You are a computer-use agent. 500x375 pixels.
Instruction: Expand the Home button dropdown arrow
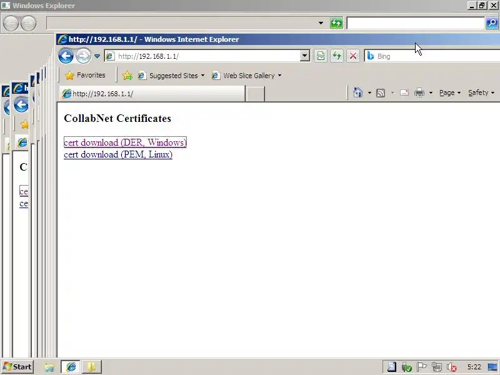point(369,92)
